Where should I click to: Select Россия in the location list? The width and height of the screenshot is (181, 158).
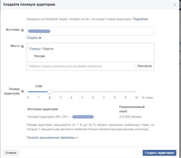point(39,56)
